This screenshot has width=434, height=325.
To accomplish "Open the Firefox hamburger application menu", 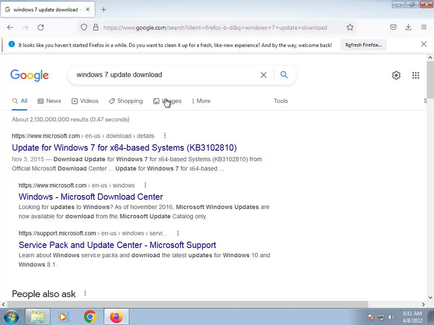I will coord(424,28).
